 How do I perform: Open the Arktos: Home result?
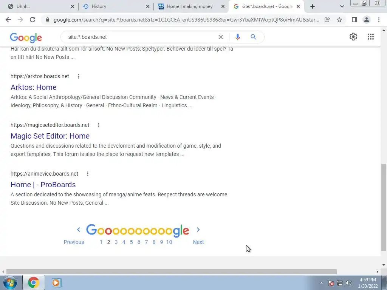34,87
